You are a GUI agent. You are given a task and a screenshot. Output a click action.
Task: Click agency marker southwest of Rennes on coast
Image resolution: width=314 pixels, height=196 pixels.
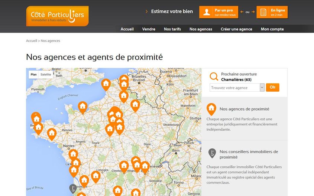(x=52, y=134)
